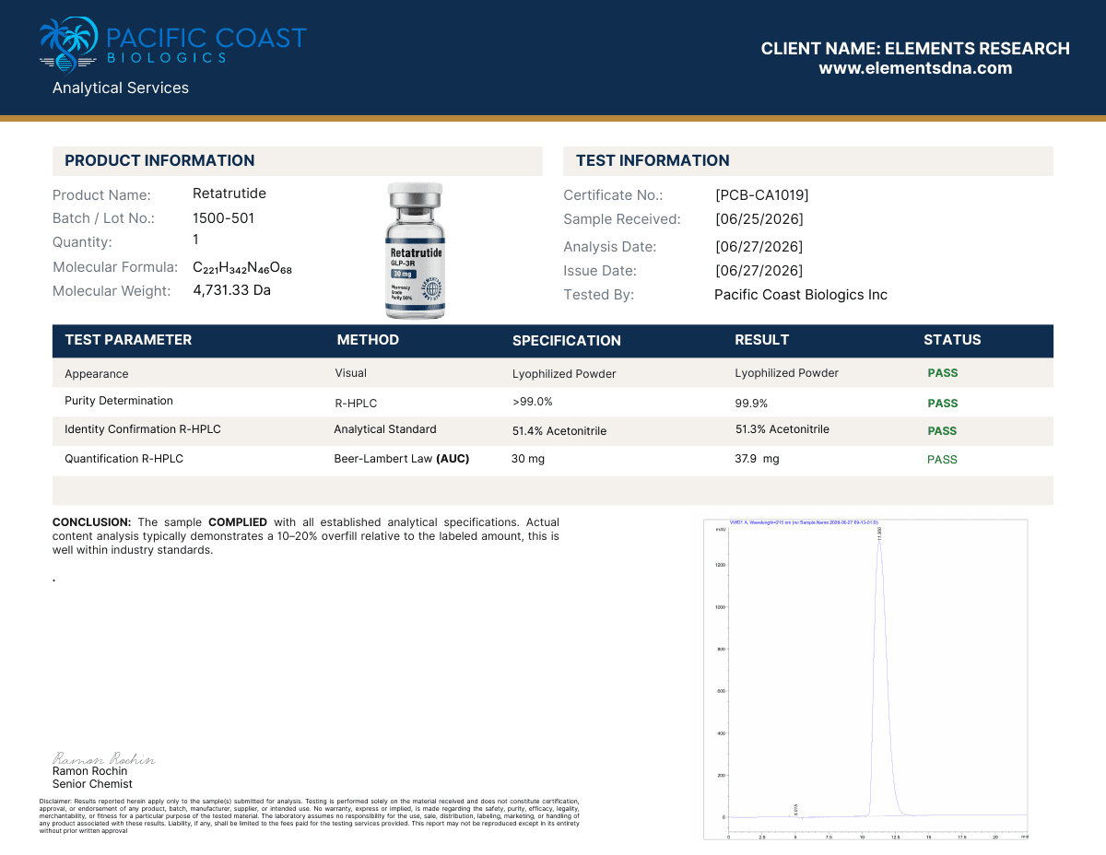Click the Analytical Standard method cell
Viewport: 1106px width, 855px height.
click(x=385, y=429)
